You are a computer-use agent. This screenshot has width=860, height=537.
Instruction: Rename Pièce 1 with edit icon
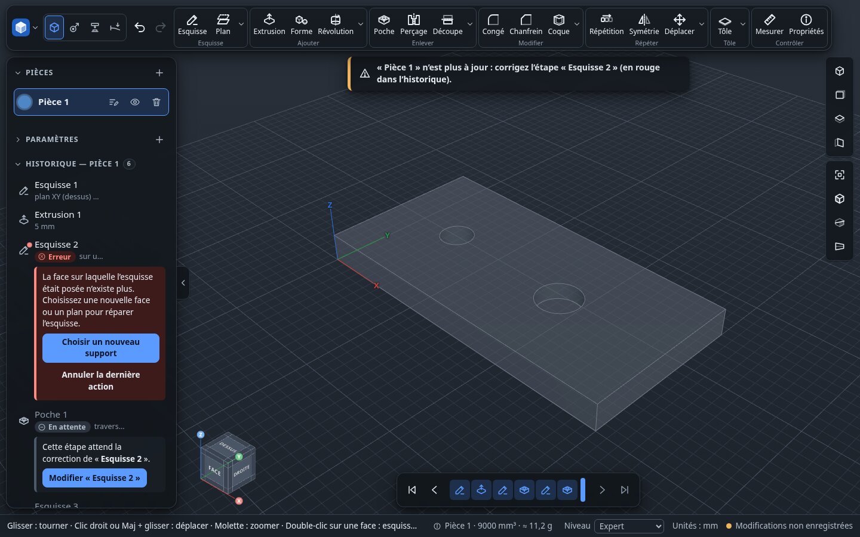coord(114,102)
